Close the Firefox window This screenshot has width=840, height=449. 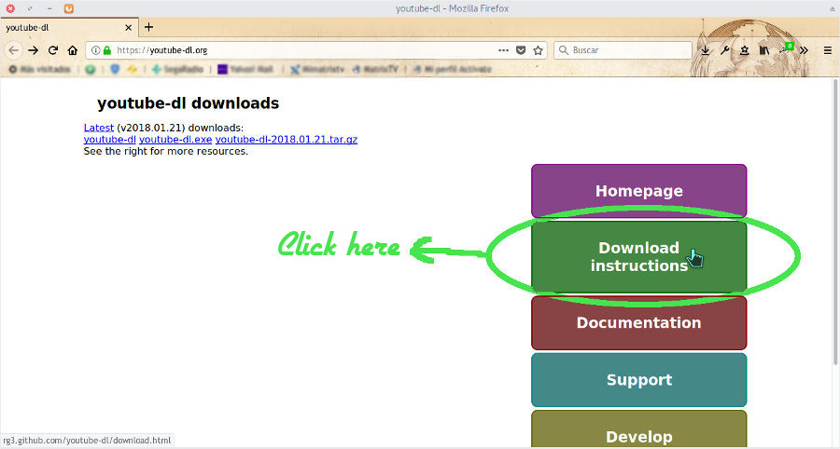pos(10,8)
